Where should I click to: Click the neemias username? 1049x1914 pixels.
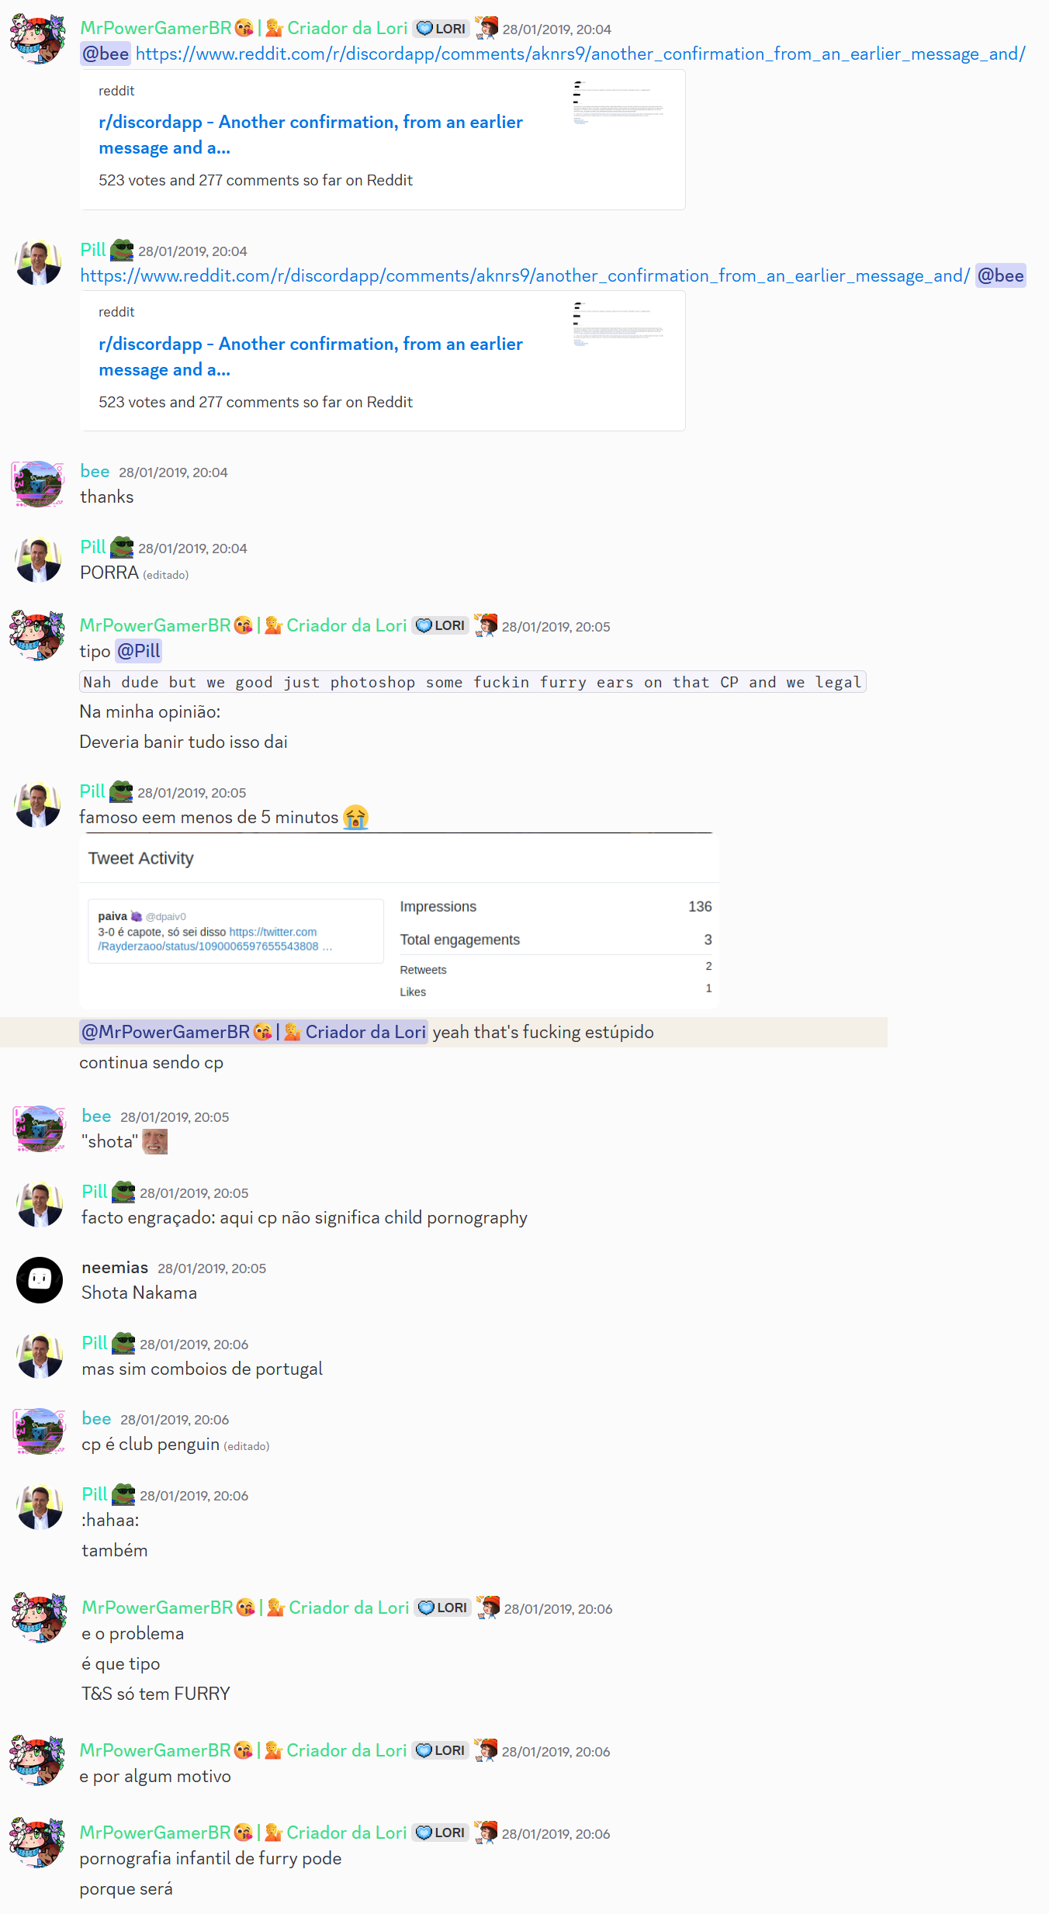coord(115,1267)
